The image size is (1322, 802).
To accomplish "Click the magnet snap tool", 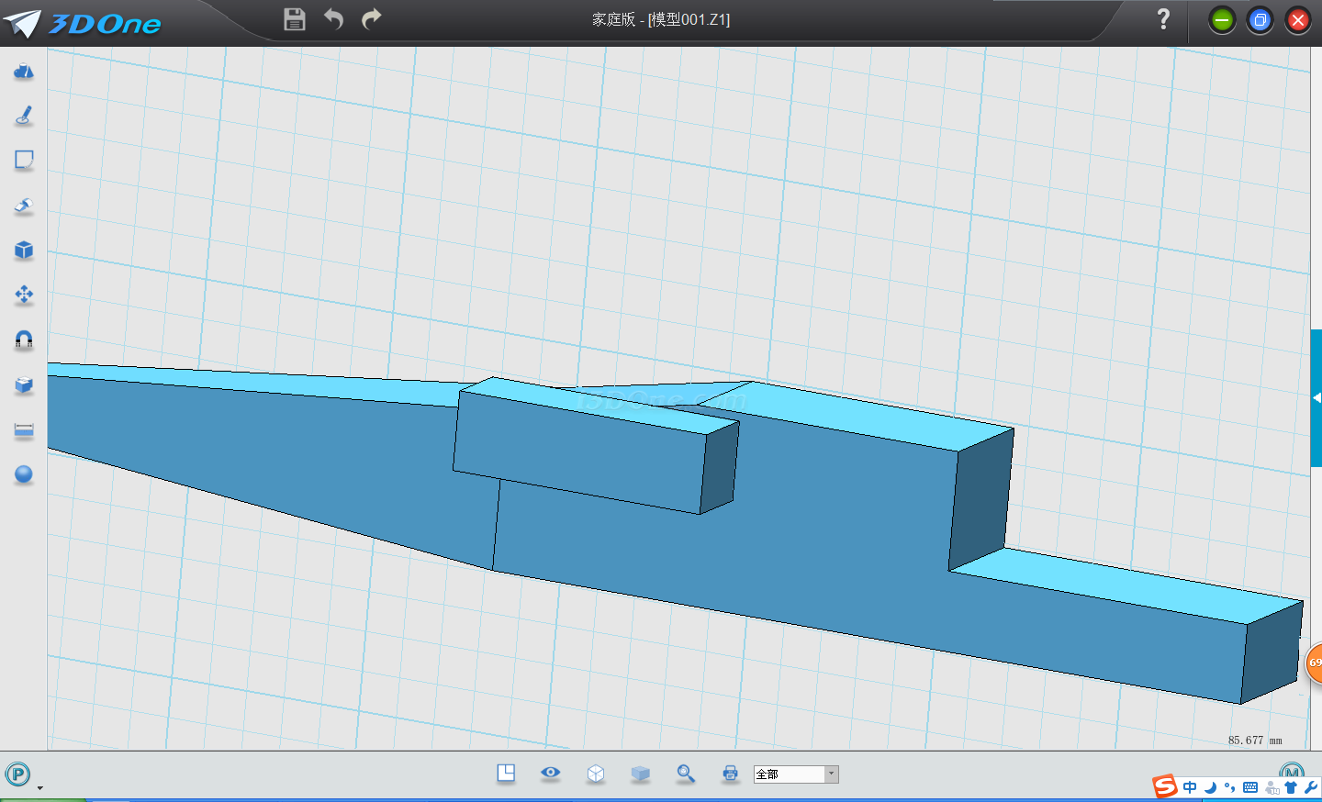I will [x=24, y=340].
